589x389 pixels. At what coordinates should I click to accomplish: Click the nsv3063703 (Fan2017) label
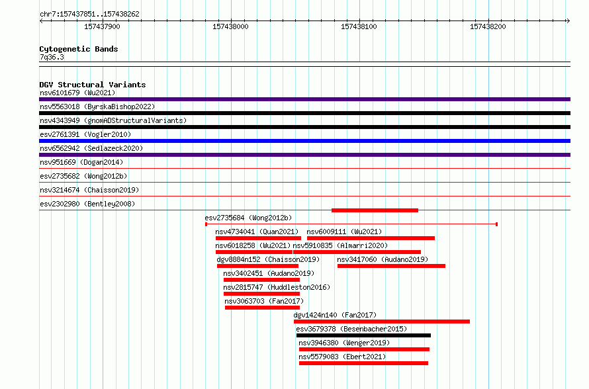coord(264,301)
